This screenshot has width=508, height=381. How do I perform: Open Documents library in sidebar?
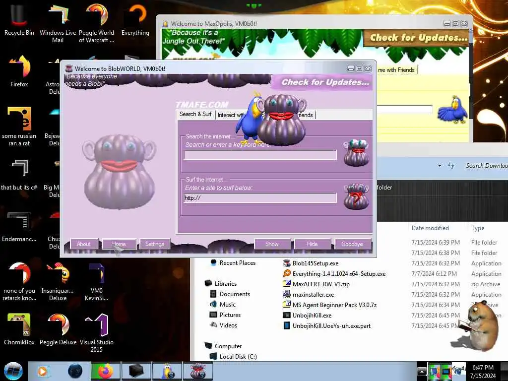(x=235, y=294)
